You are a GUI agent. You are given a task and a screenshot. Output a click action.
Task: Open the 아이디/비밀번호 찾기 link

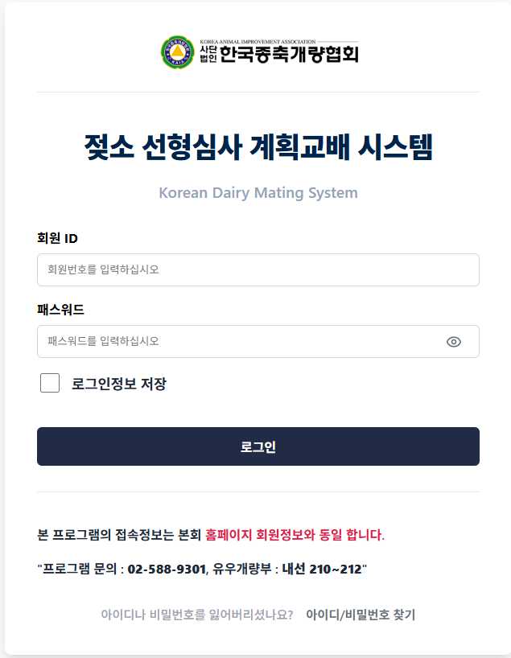pos(361,615)
